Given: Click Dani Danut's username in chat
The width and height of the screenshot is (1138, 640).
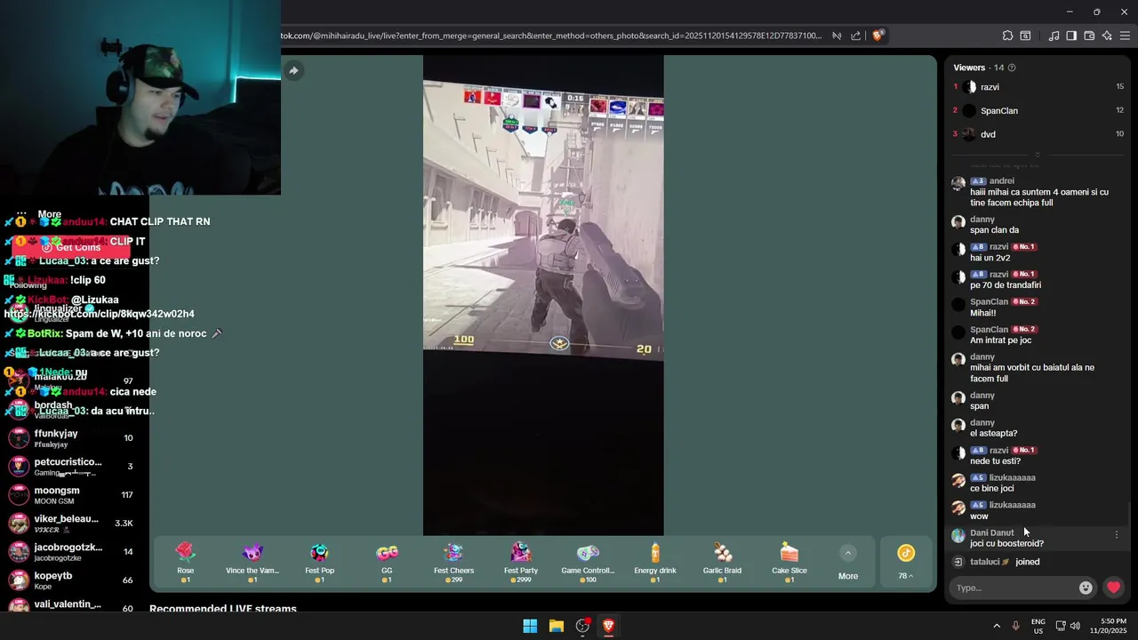Looking at the screenshot, I should [x=992, y=533].
